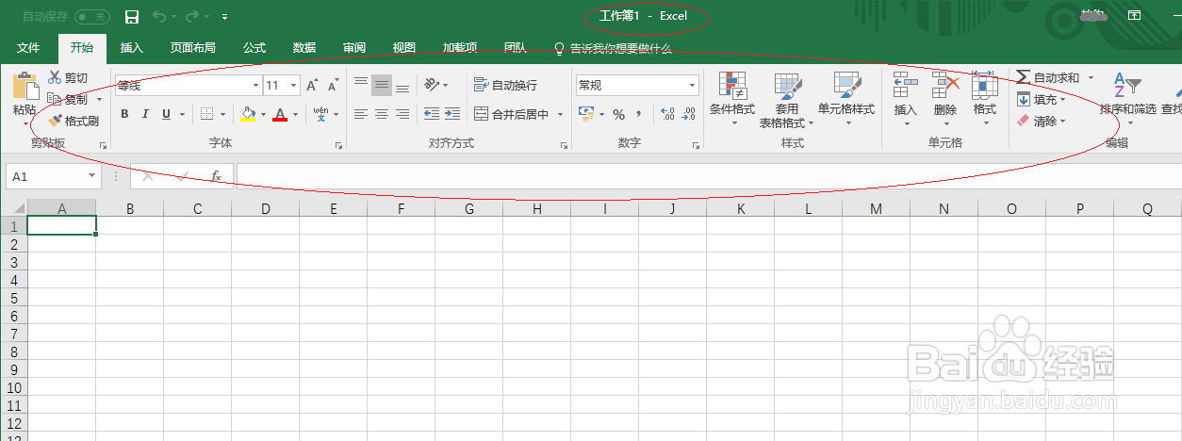Click the Paste (粘贴) clipboard icon
Image resolution: width=1182 pixels, height=441 pixels.
point(25,86)
